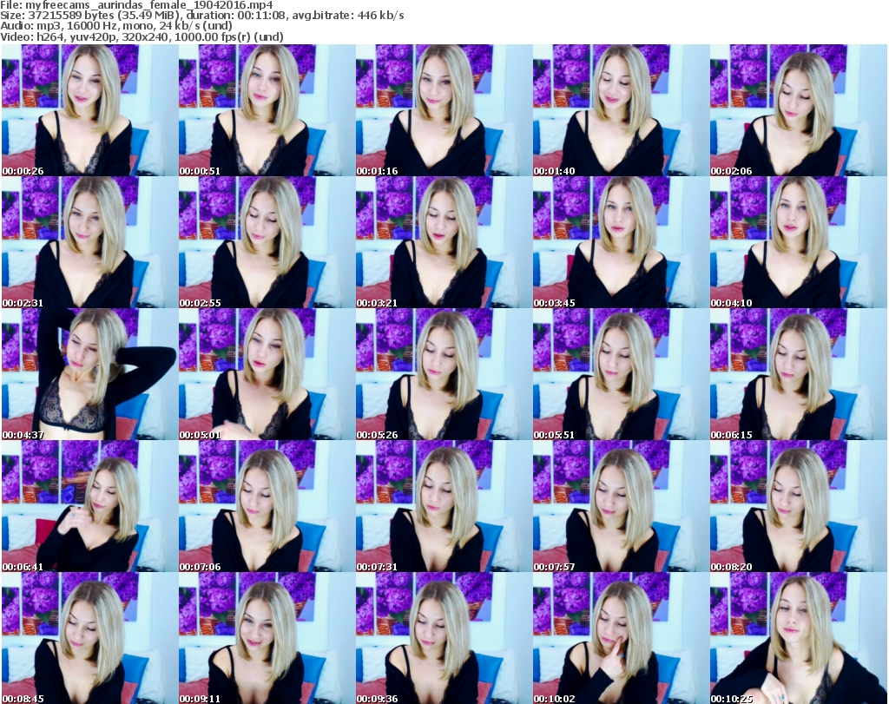Screen dimensions: 889x704
Task: Select the thumbnail frame stamped 00:05:26
Action: tap(444, 374)
